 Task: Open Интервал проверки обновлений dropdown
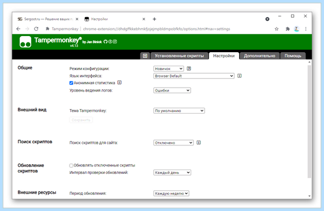point(172,172)
